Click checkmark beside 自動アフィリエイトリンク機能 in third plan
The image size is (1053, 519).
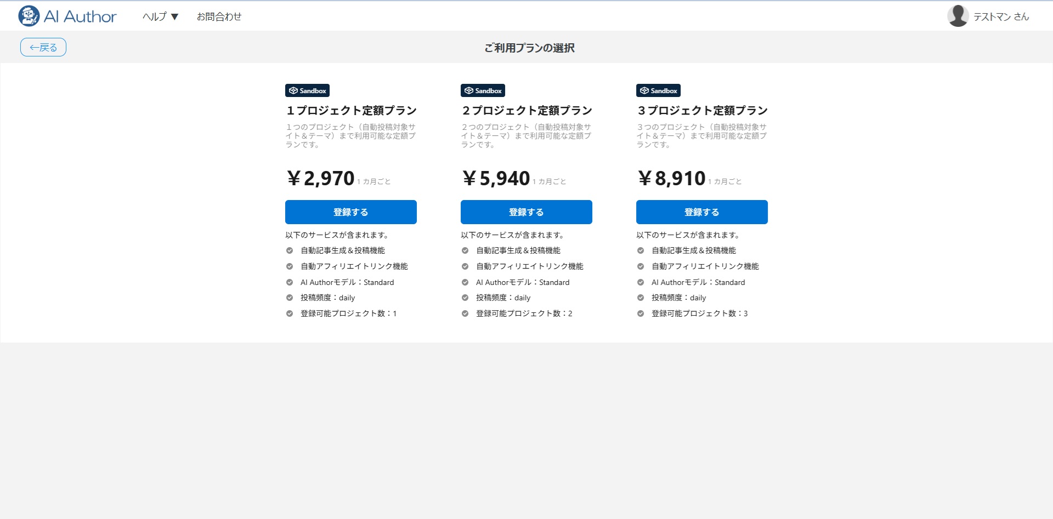point(641,266)
